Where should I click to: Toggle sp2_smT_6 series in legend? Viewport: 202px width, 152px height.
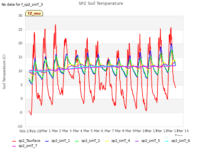pos(177,141)
